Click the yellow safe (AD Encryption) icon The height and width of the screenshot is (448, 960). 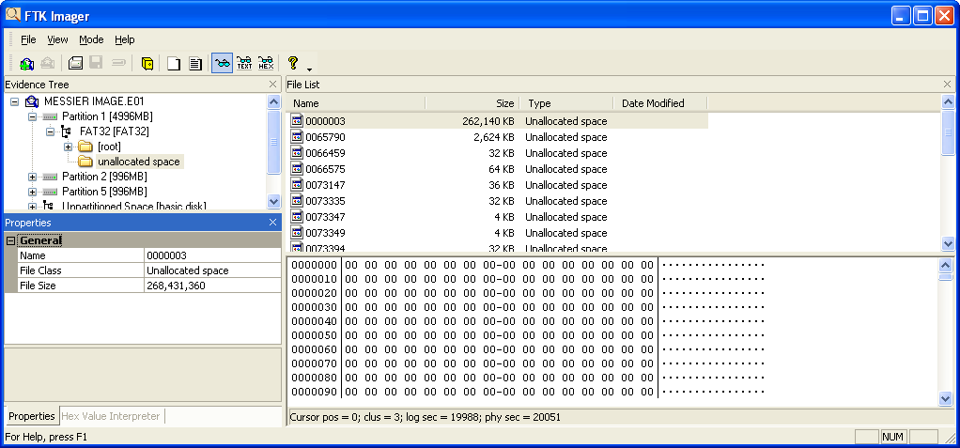(x=147, y=63)
